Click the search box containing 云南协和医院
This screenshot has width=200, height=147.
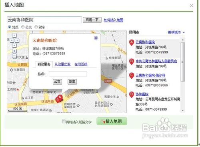44,20
